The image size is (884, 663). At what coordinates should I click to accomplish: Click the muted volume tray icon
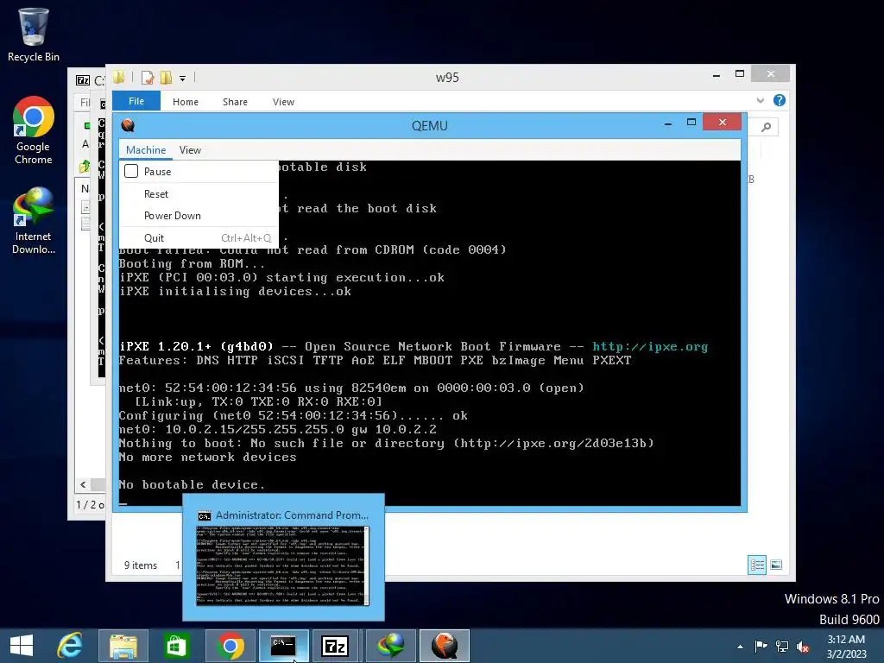click(803, 647)
